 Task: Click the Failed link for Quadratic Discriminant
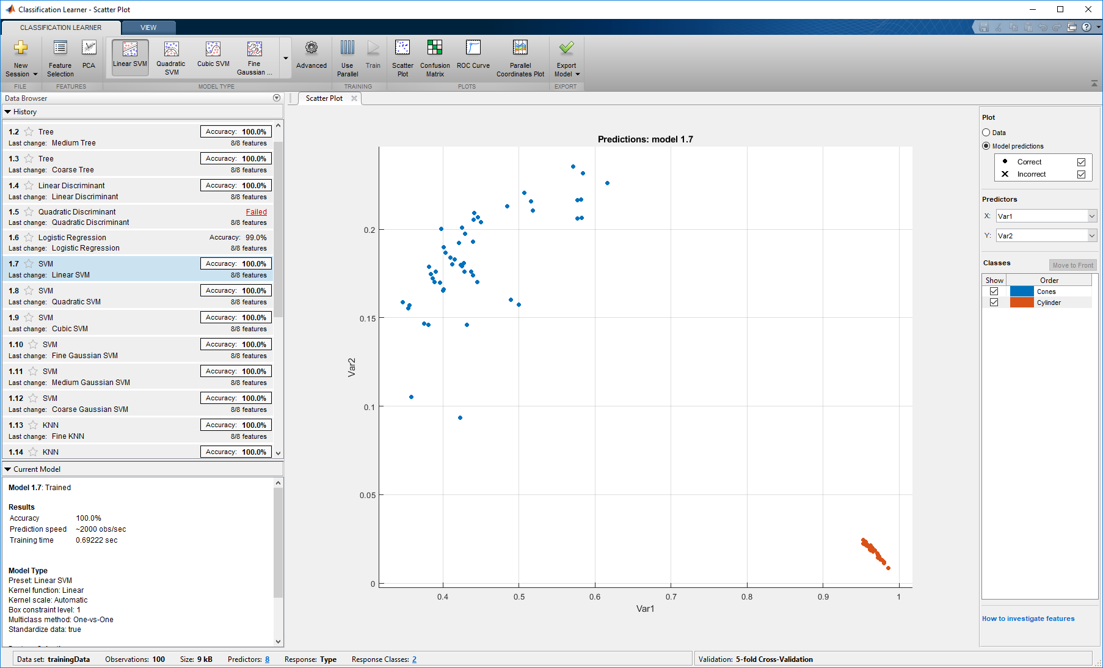pyautogui.click(x=257, y=212)
